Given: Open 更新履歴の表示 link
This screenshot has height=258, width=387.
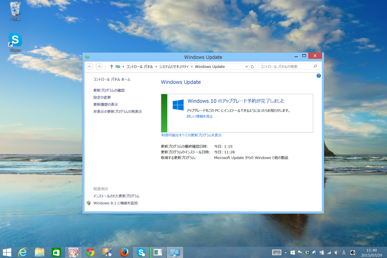Looking at the screenshot, I should [106, 104].
